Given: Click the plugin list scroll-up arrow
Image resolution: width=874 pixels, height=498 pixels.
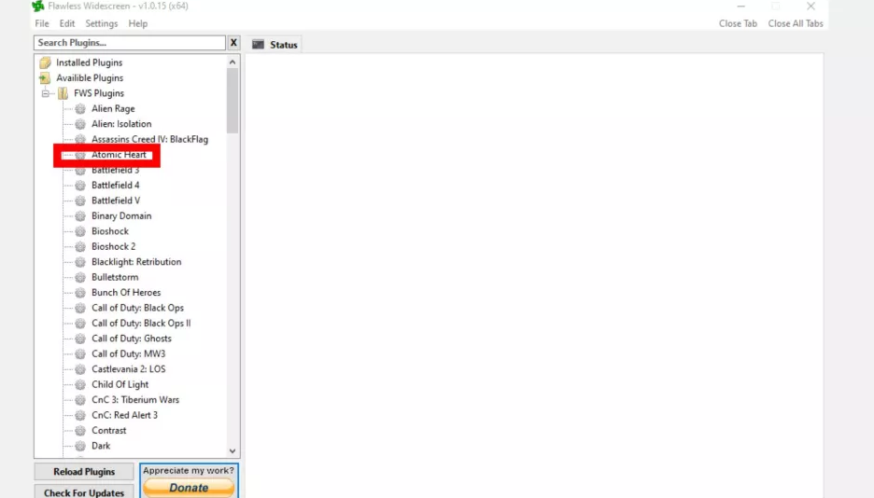Looking at the screenshot, I should point(233,62).
